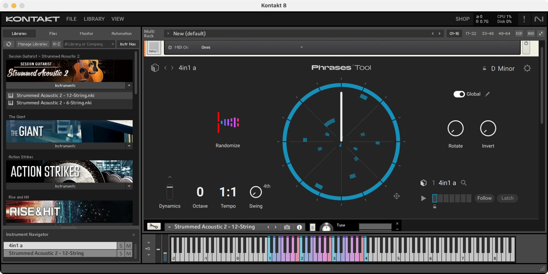Click the Swing knob
This screenshot has width=548, height=274.
(x=256, y=192)
